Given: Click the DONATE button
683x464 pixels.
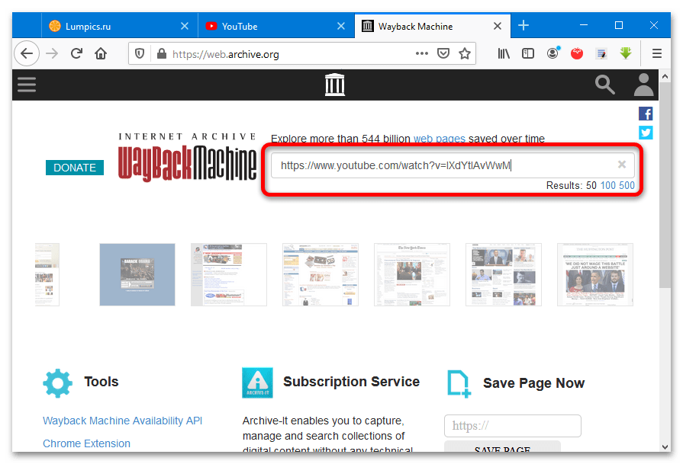Looking at the screenshot, I should [75, 168].
